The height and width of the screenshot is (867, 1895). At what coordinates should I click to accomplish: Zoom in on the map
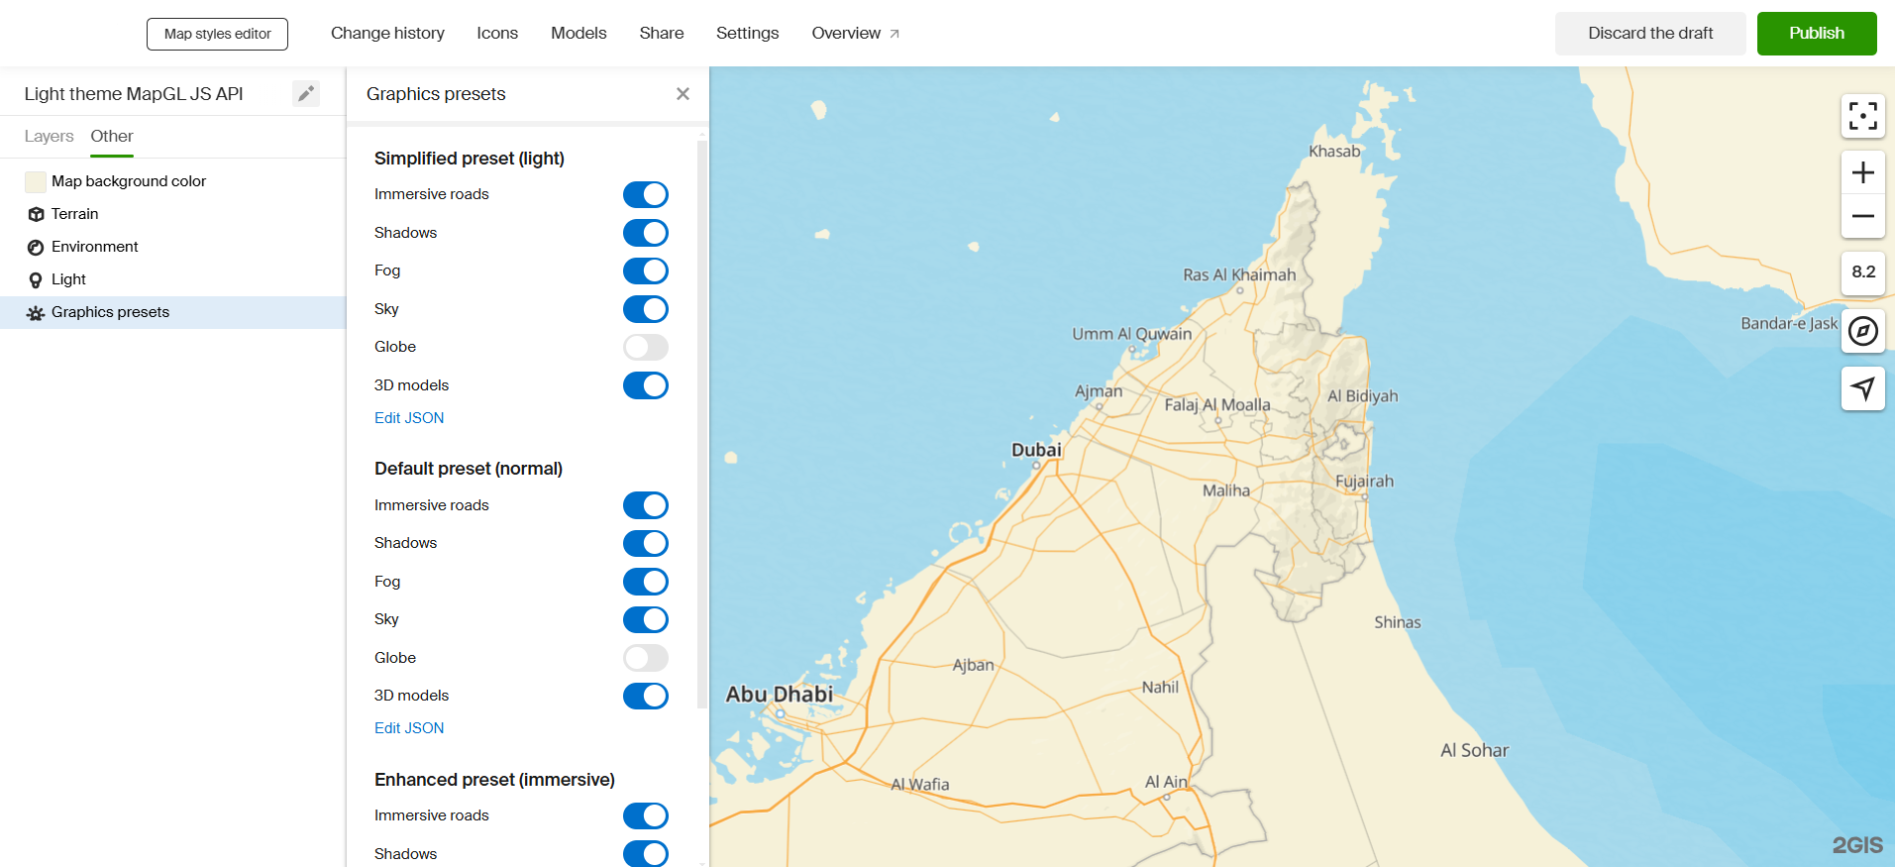(x=1862, y=173)
